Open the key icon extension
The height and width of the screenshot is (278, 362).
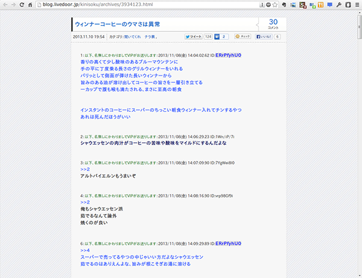(x=338, y=5)
